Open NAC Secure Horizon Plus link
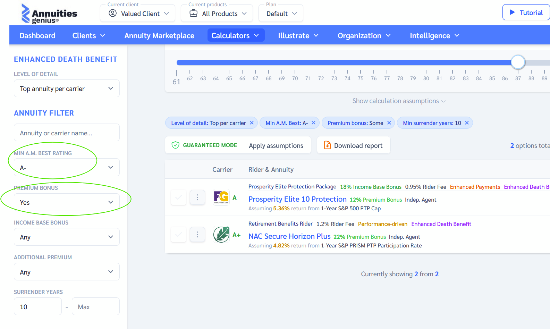 click(x=289, y=236)
